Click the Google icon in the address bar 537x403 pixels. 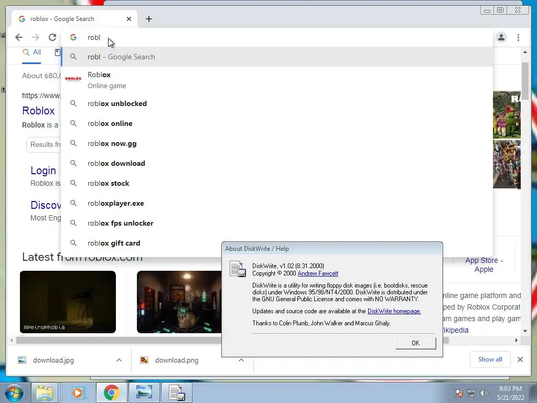[x=73, y=37]
